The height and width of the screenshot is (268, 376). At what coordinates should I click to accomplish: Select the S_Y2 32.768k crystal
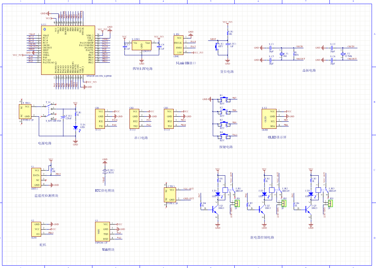343,54
